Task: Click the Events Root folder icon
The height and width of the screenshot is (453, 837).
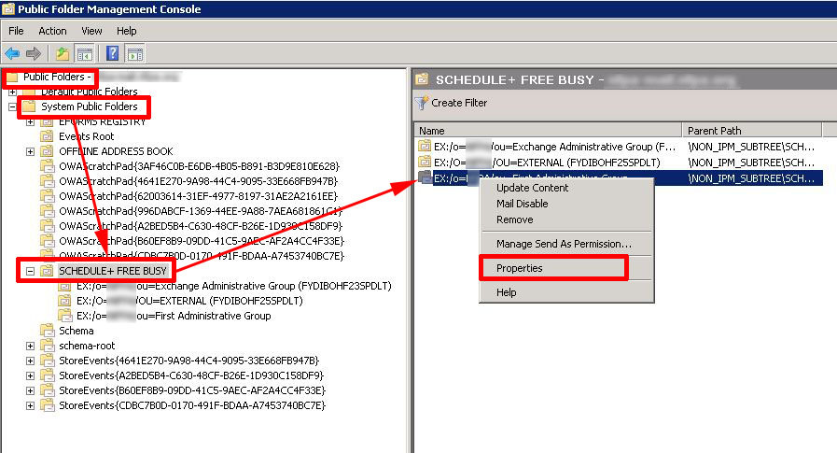Action: pyautogui.click(x=47, y=136)
